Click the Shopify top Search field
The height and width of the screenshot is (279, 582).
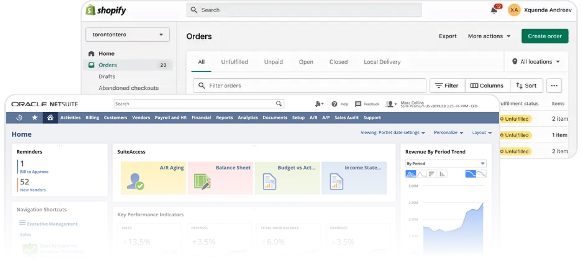point(304,10)
